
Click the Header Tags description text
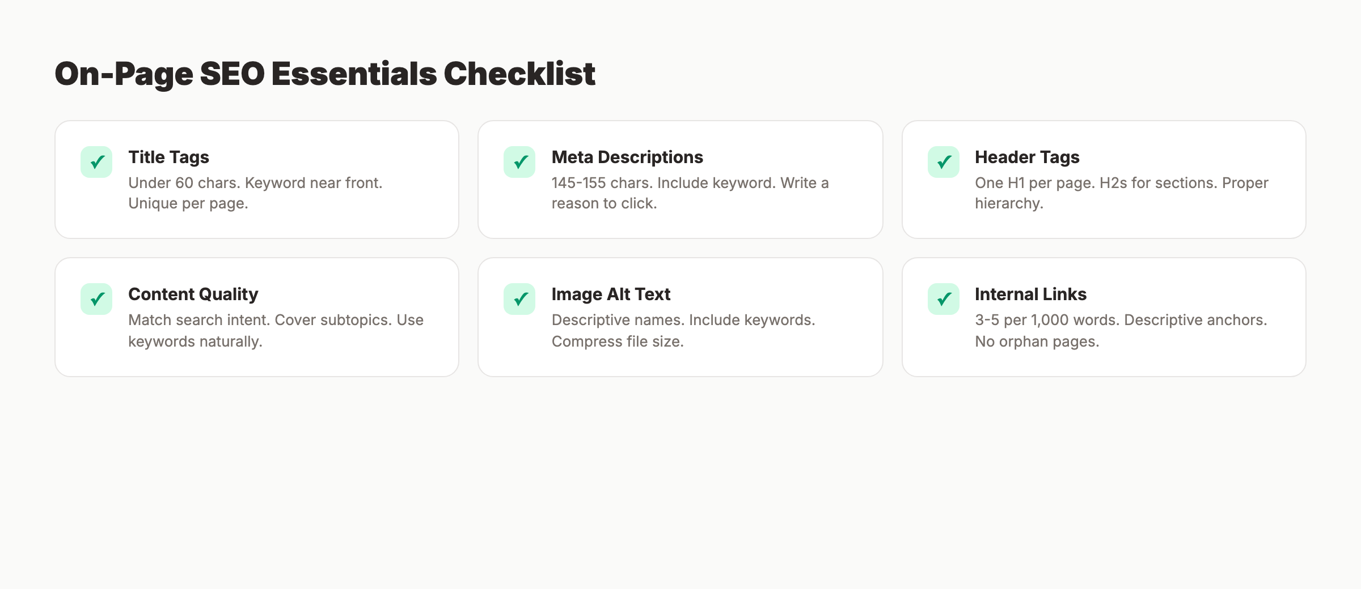tap(1121, 193)
